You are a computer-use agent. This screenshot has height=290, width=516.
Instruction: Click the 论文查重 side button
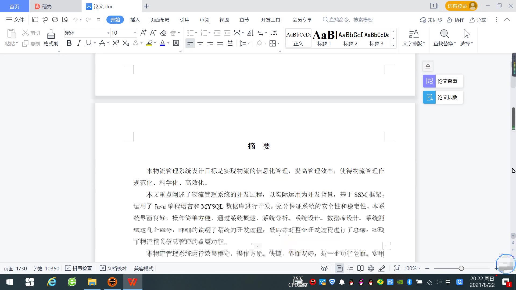[x=443, y=81]
